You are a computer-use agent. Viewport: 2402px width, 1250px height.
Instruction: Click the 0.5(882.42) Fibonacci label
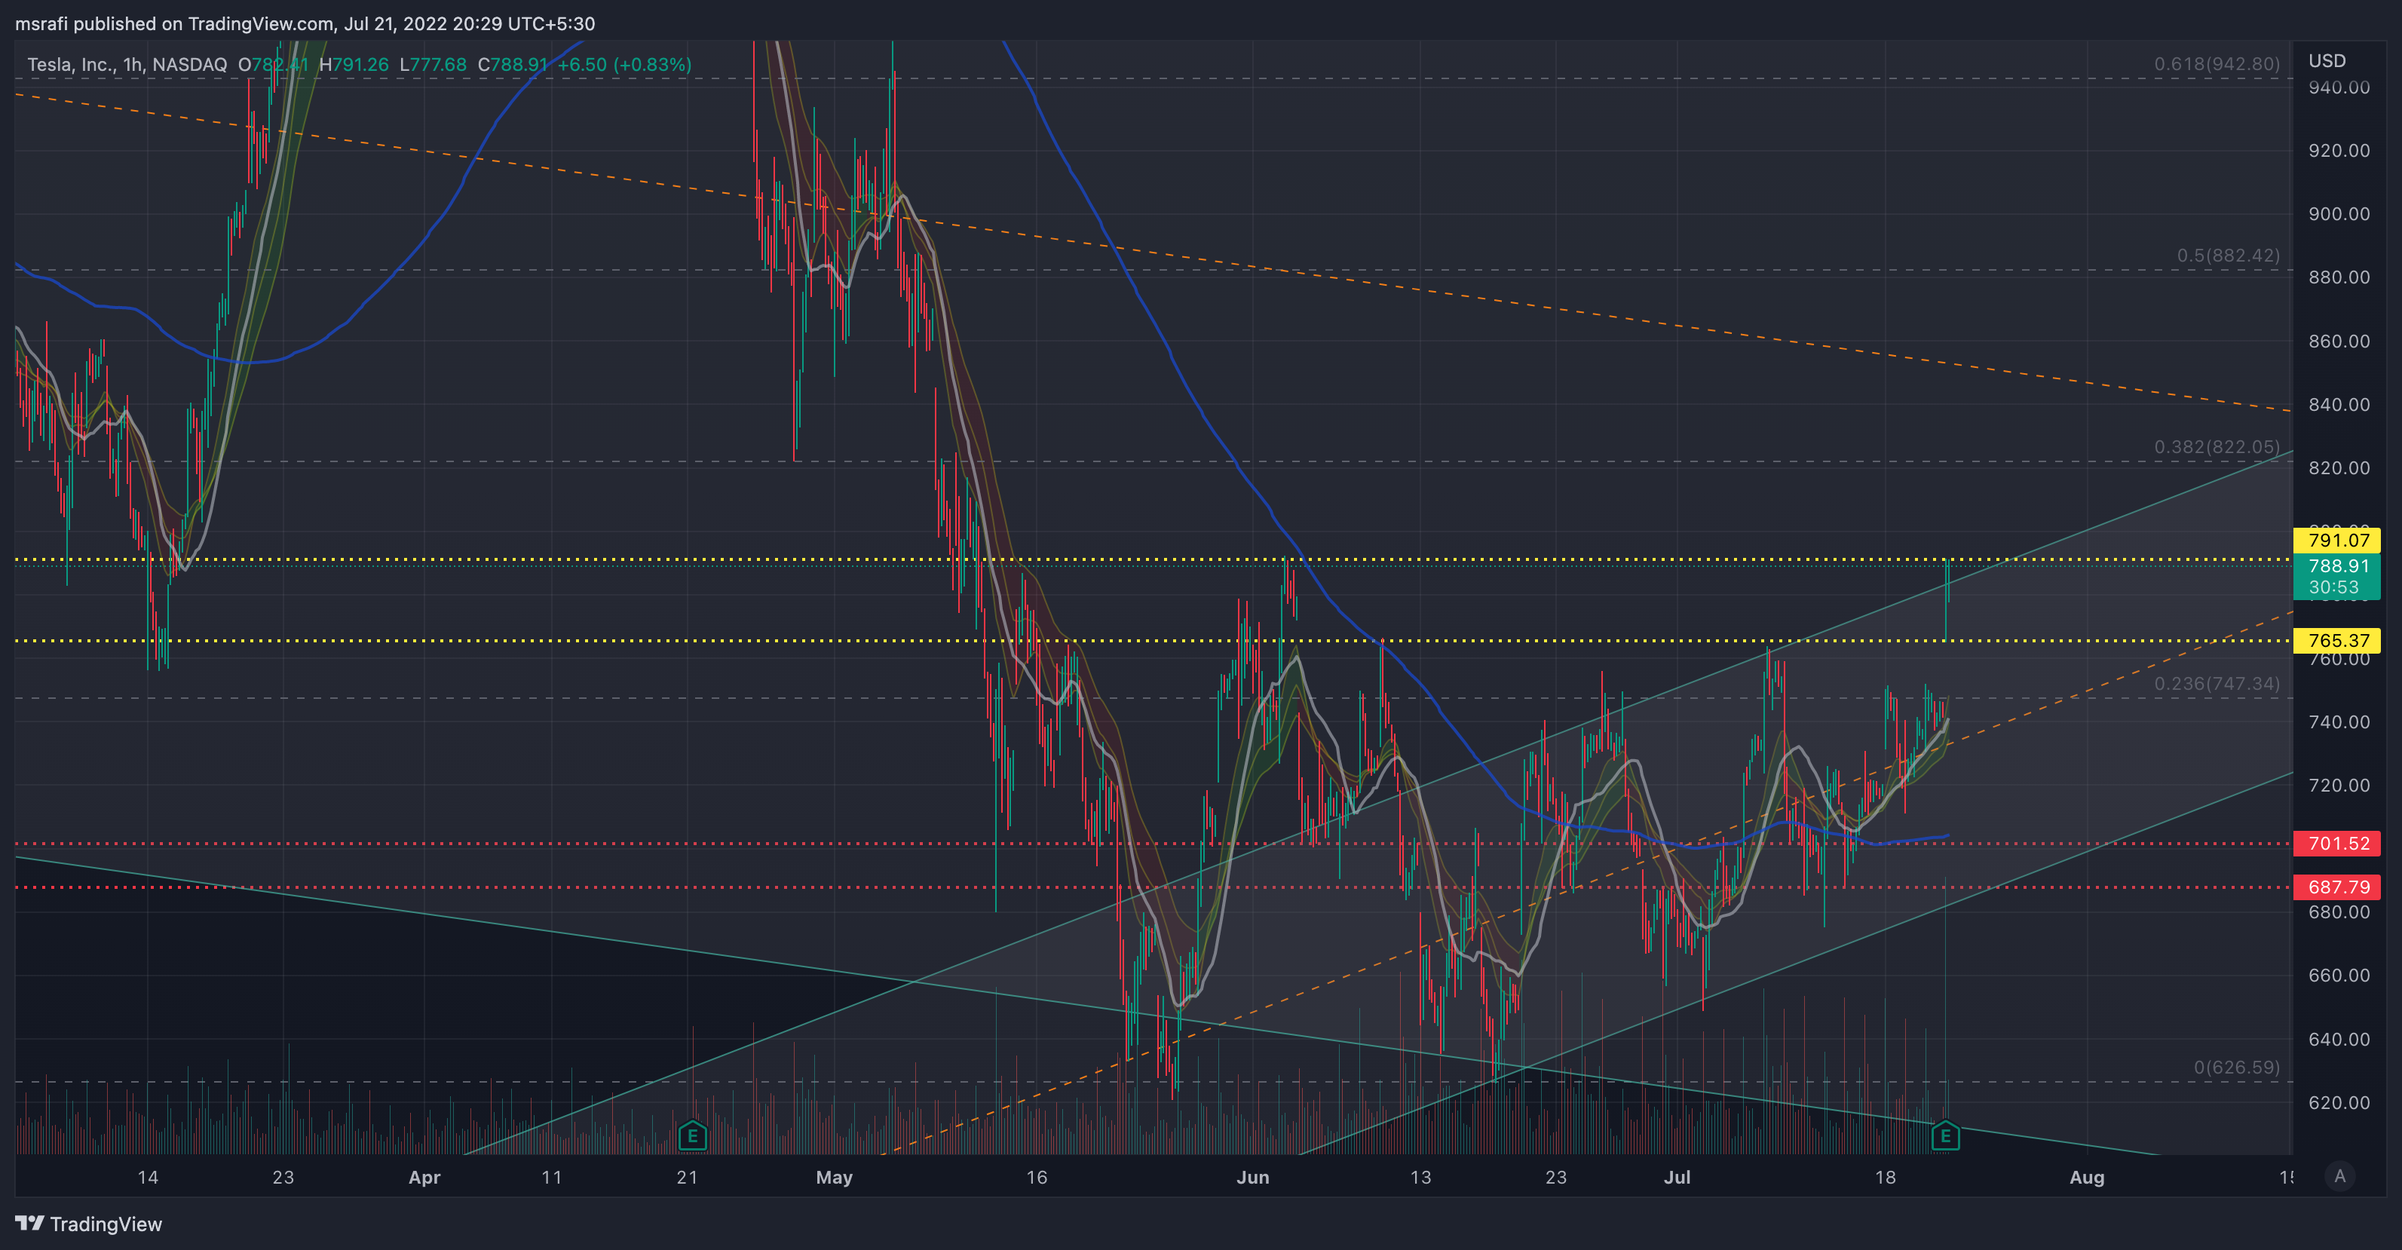[x=2228, y=256]
